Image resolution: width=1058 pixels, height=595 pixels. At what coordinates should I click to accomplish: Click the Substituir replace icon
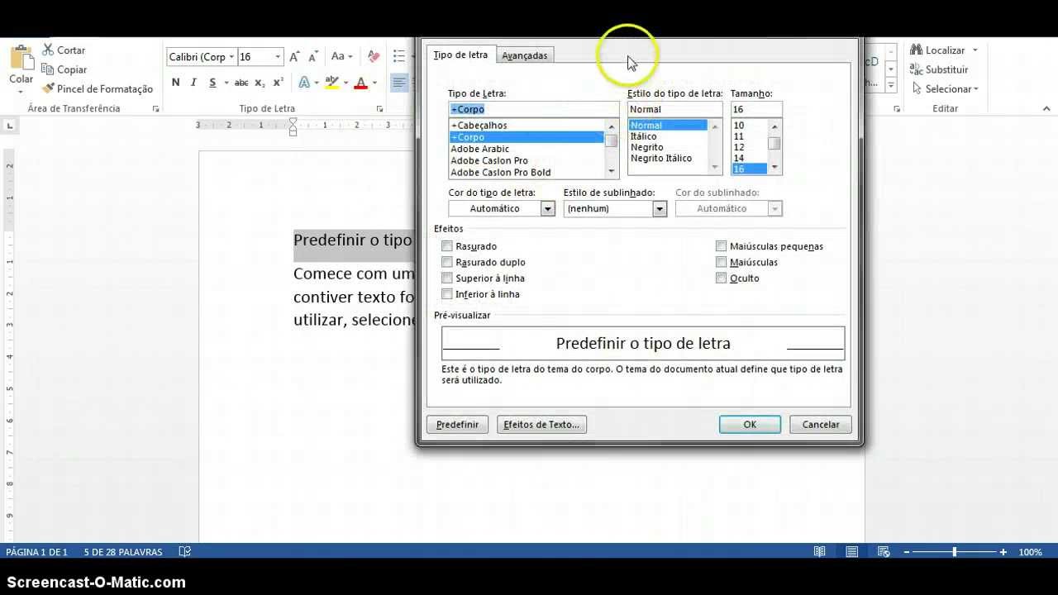coord(916,69)
